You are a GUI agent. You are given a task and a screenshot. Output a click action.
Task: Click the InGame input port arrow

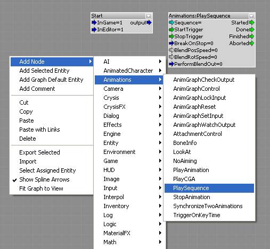click(x=94, y=23)
